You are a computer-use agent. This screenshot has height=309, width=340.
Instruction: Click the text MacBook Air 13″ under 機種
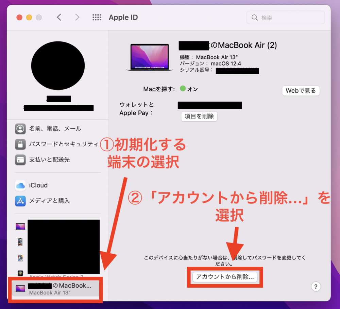217,57
